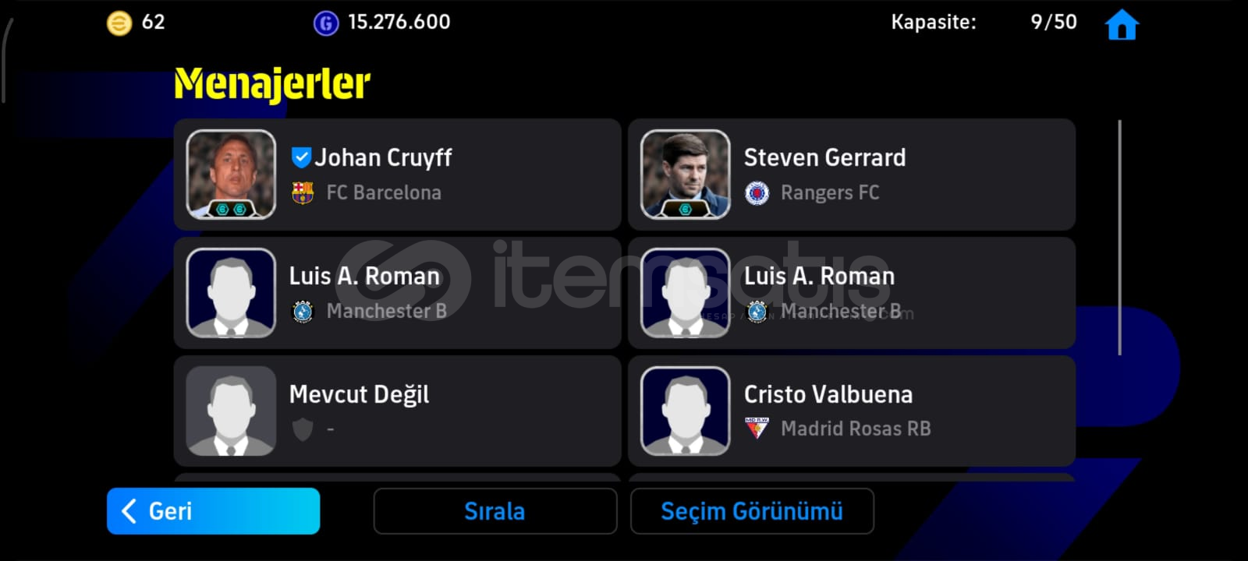
Task: Select the Cristo Valbuena manager card
Action: click(852, 411)
